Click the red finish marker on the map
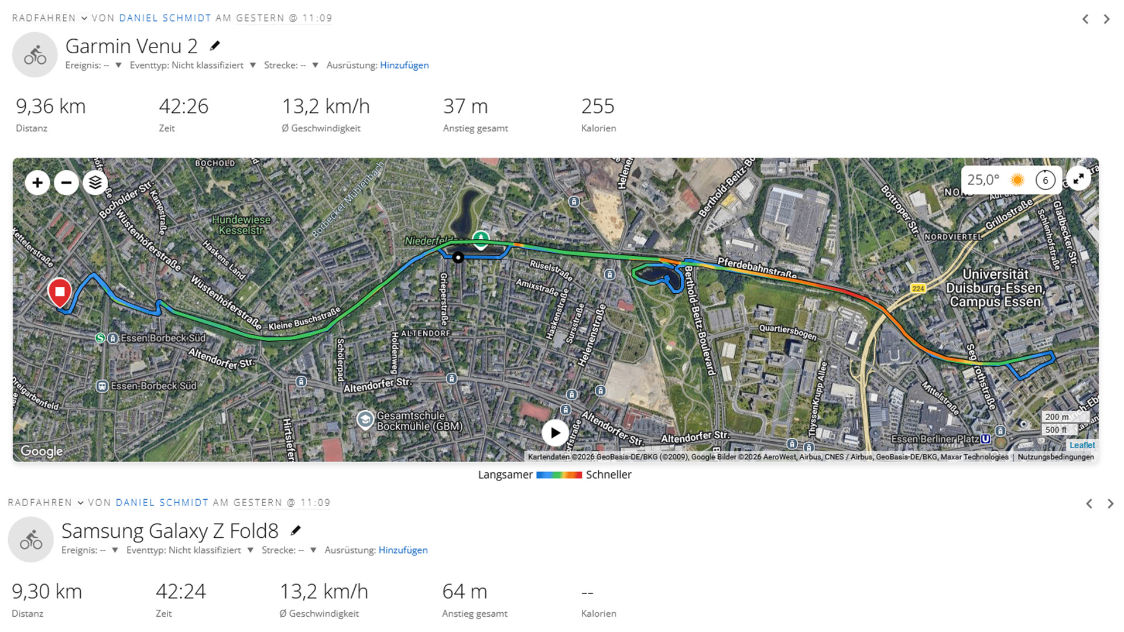The height and width of the screenshot is (632, 1124). coord(60,293)
